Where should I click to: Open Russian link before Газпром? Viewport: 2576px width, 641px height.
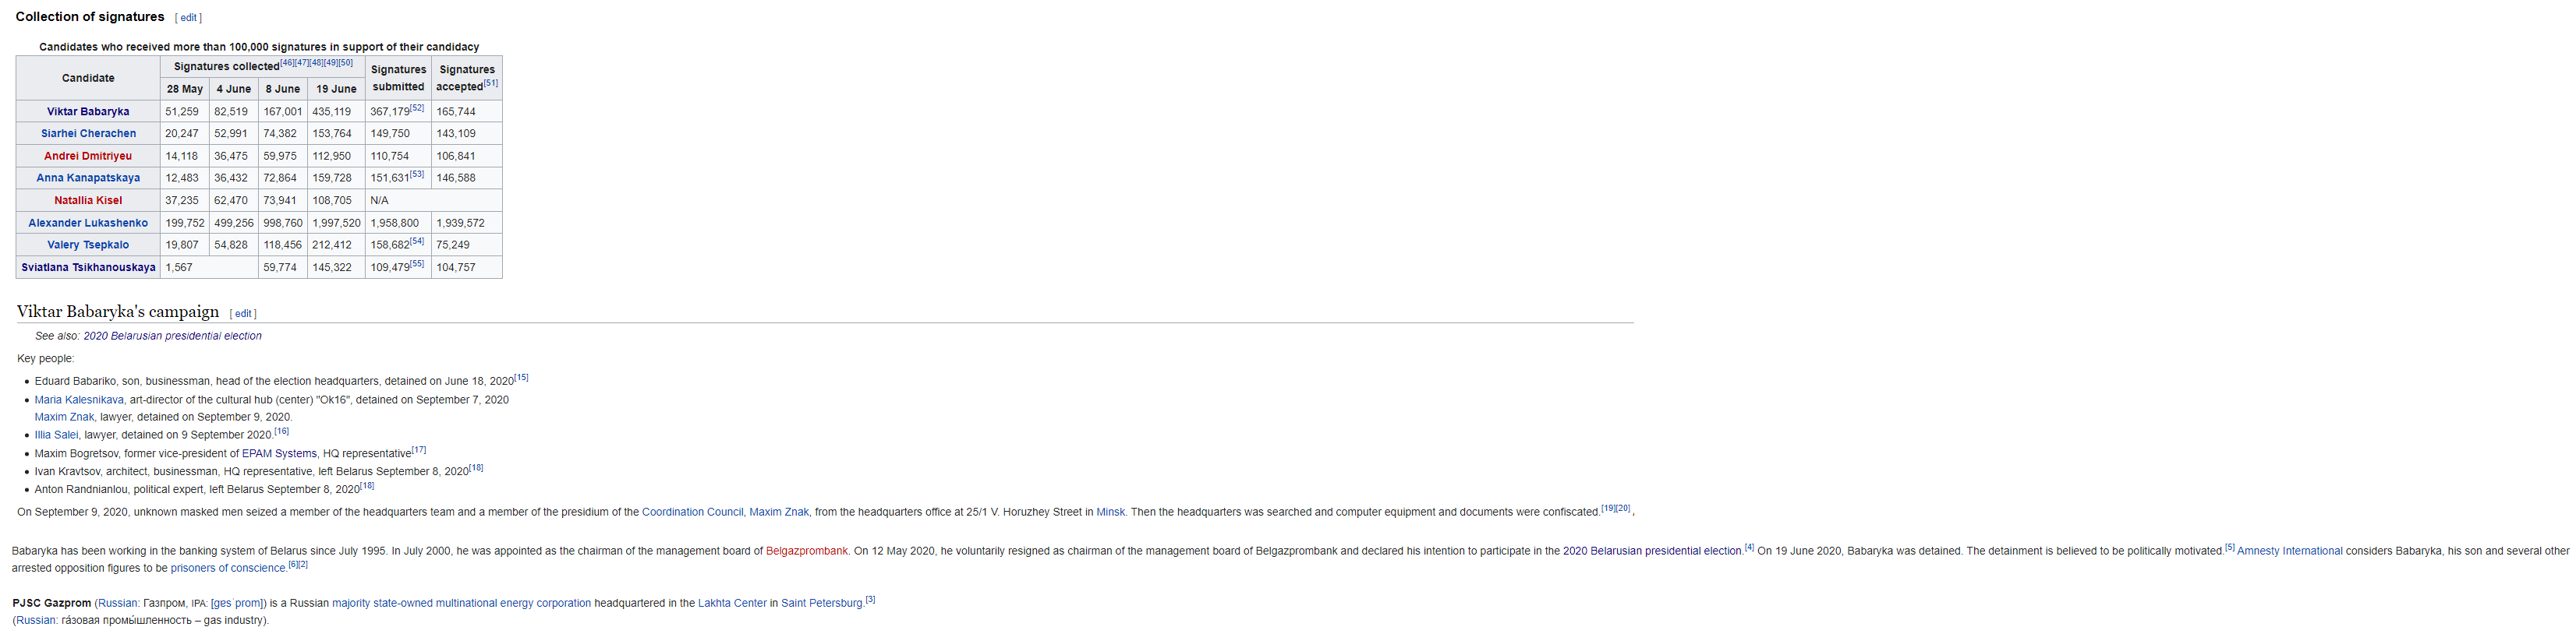[x=117, y=603]
